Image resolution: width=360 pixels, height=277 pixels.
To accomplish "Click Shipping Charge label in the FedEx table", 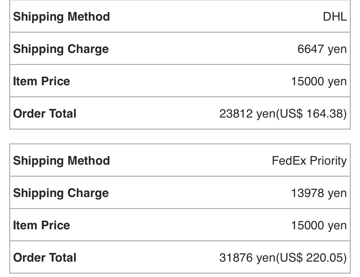I will click(x=61, y=193).
